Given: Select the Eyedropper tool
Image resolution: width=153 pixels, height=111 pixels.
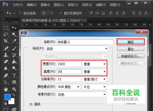Looking at the screenshot, I should [x=14, y=41].
